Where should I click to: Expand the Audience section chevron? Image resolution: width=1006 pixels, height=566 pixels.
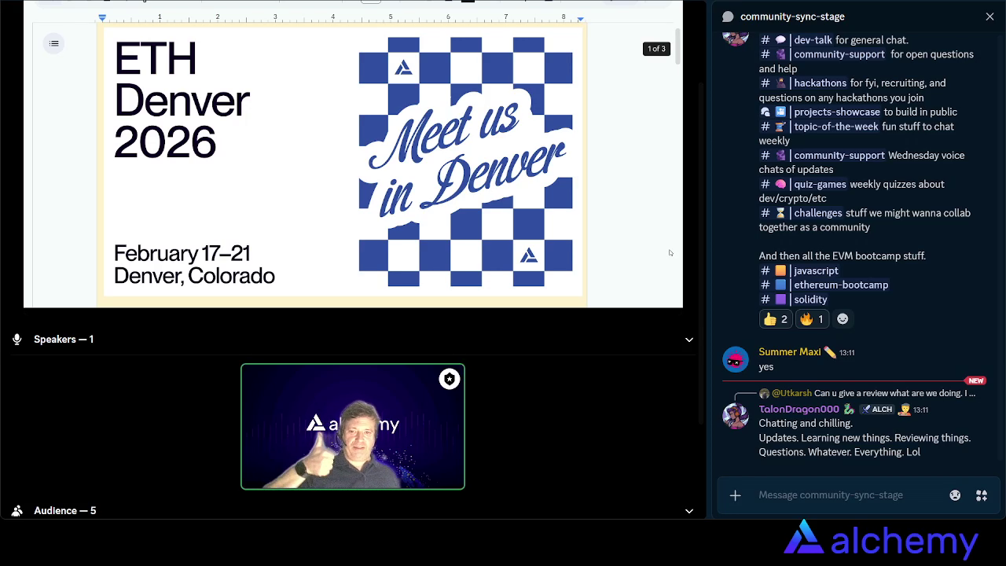click(x=689, y=511)
